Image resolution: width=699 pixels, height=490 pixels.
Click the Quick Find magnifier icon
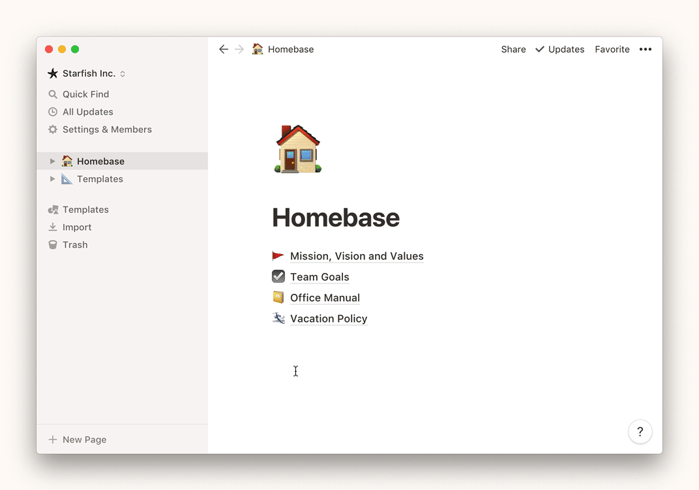point(53,94)
